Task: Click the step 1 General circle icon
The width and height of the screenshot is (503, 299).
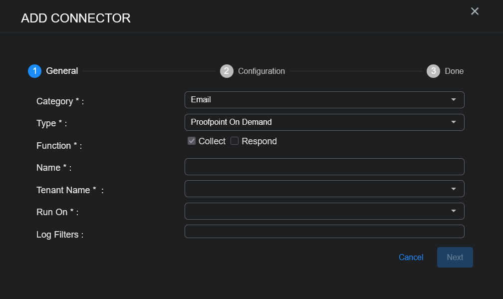Action: (34, 71)
